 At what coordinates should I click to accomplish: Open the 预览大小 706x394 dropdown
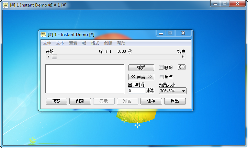tap(172, 91)
